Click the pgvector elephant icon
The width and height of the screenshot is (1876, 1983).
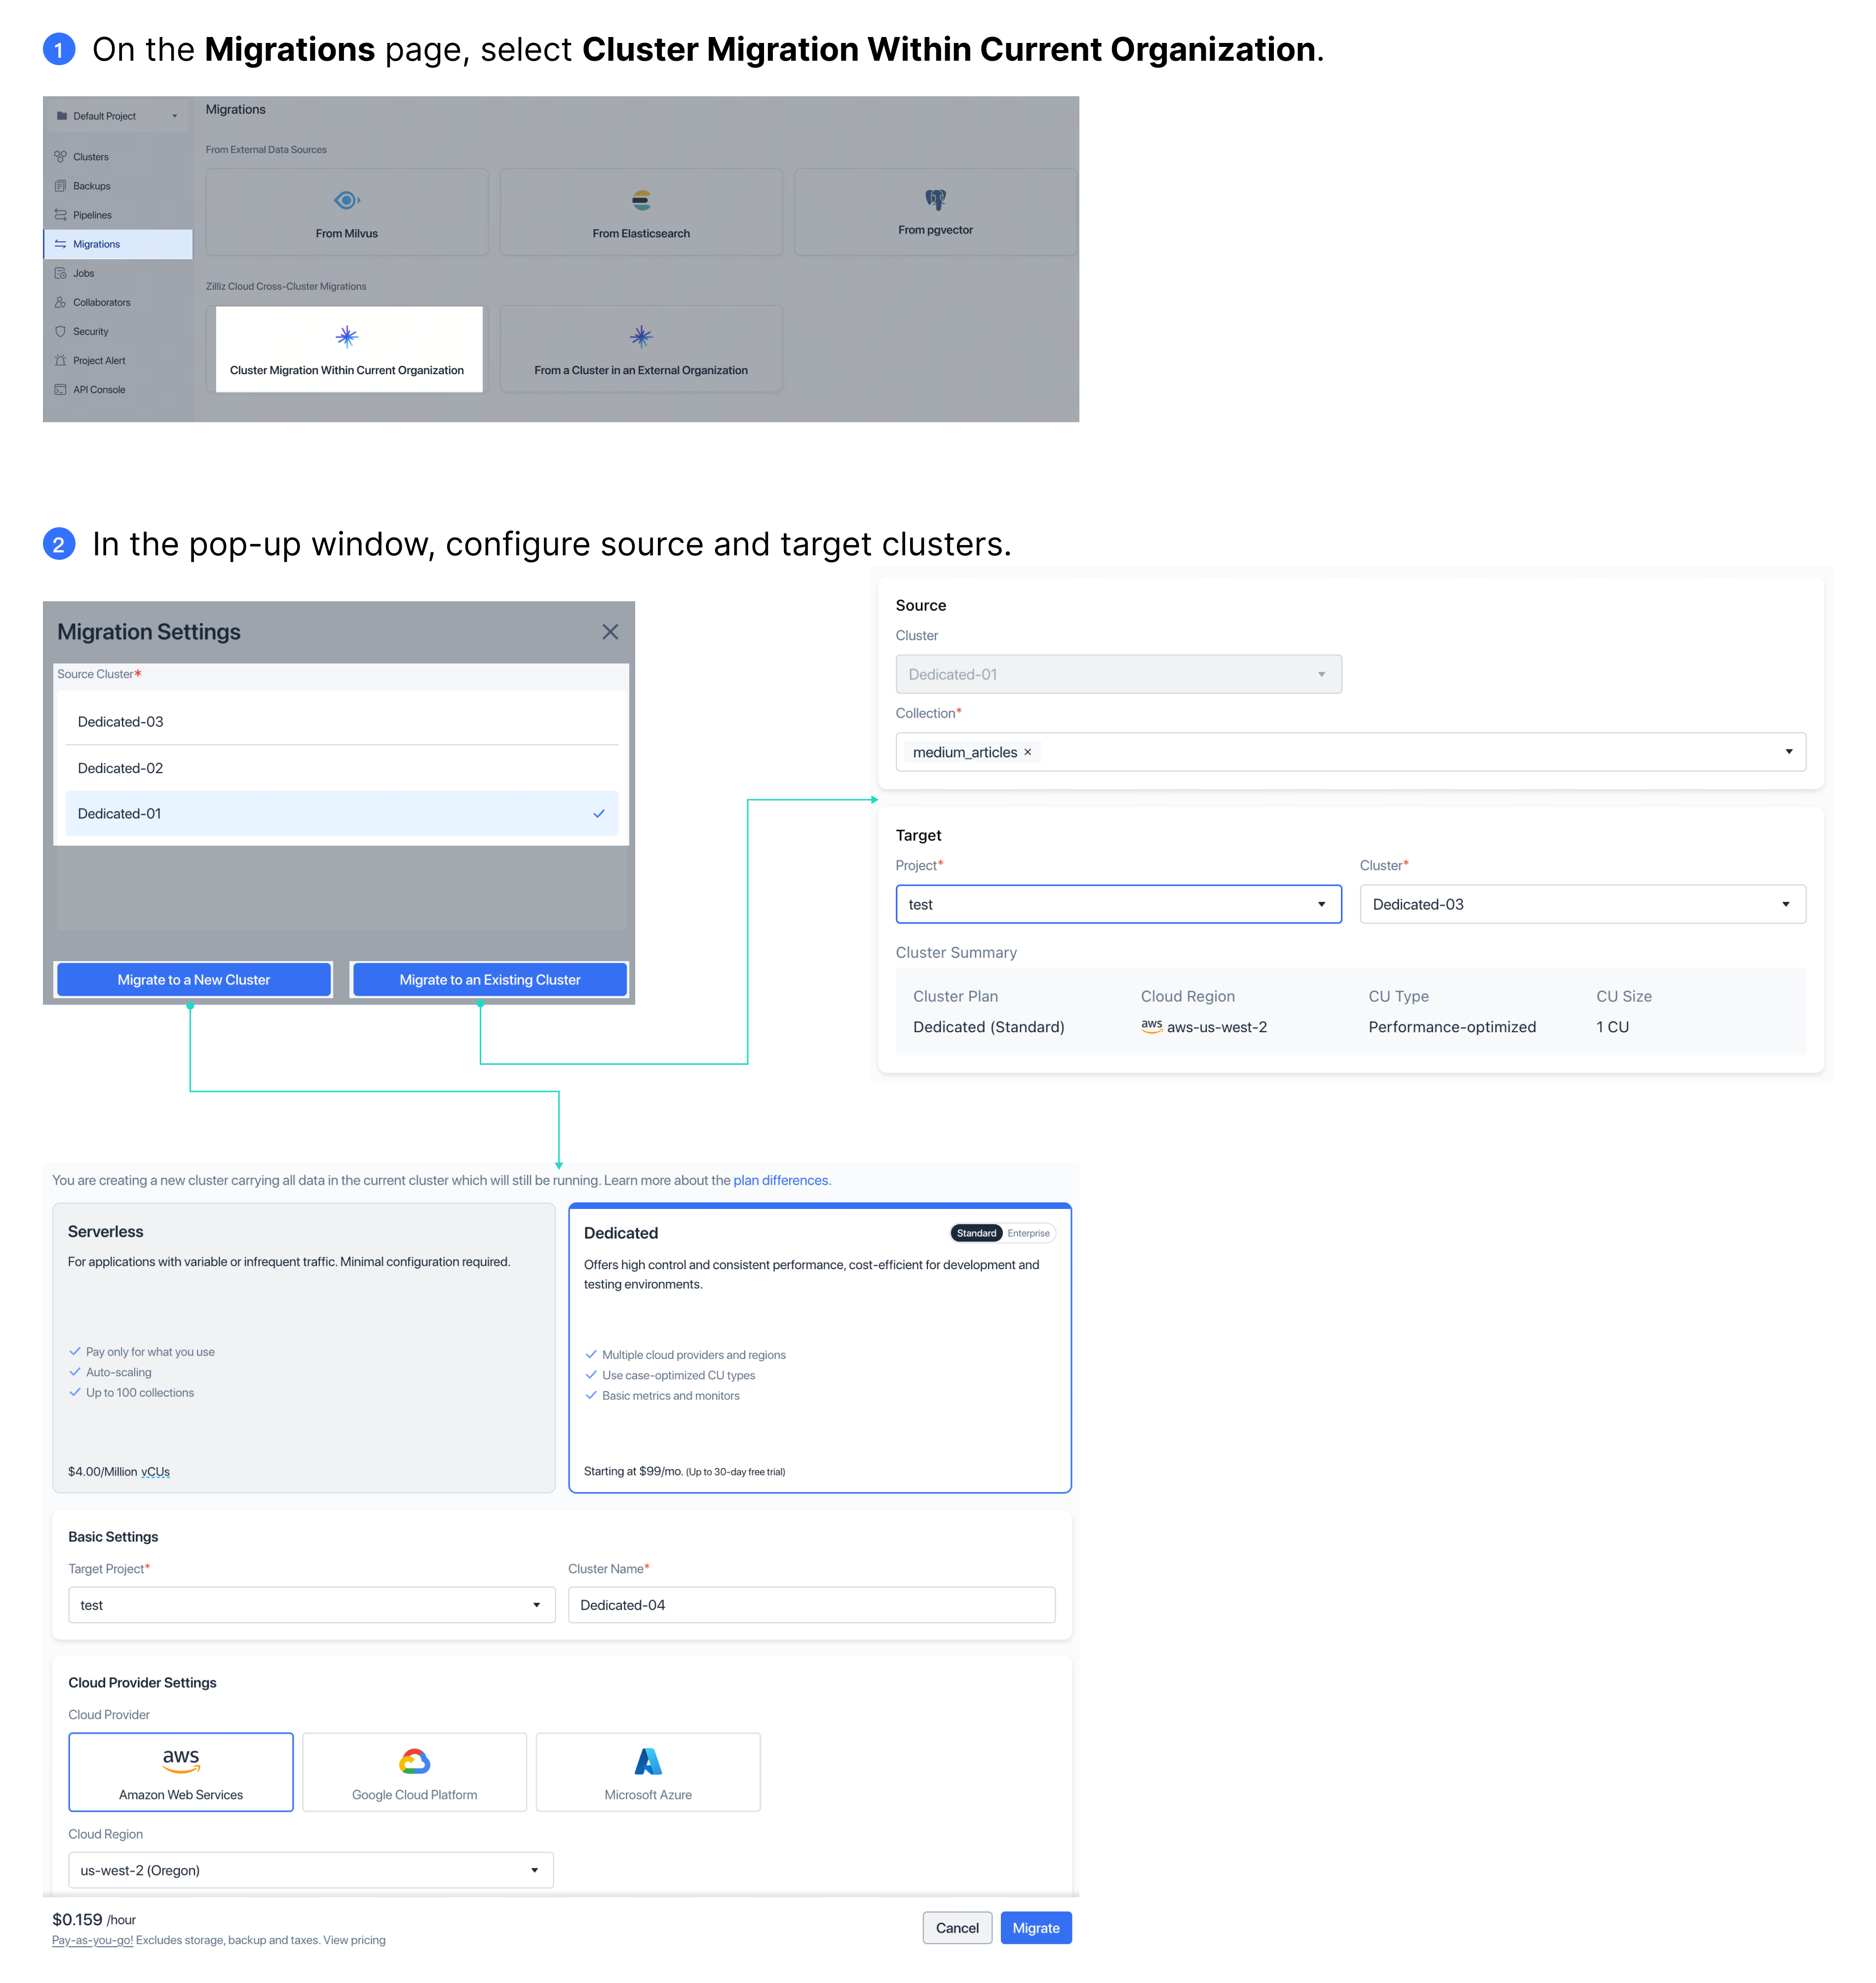tap(935, 199)
